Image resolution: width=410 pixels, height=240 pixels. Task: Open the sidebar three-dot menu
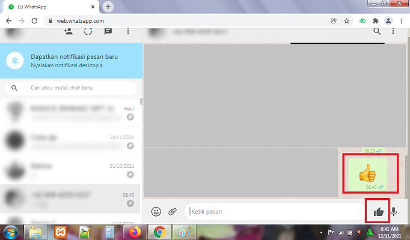[128, 31]
